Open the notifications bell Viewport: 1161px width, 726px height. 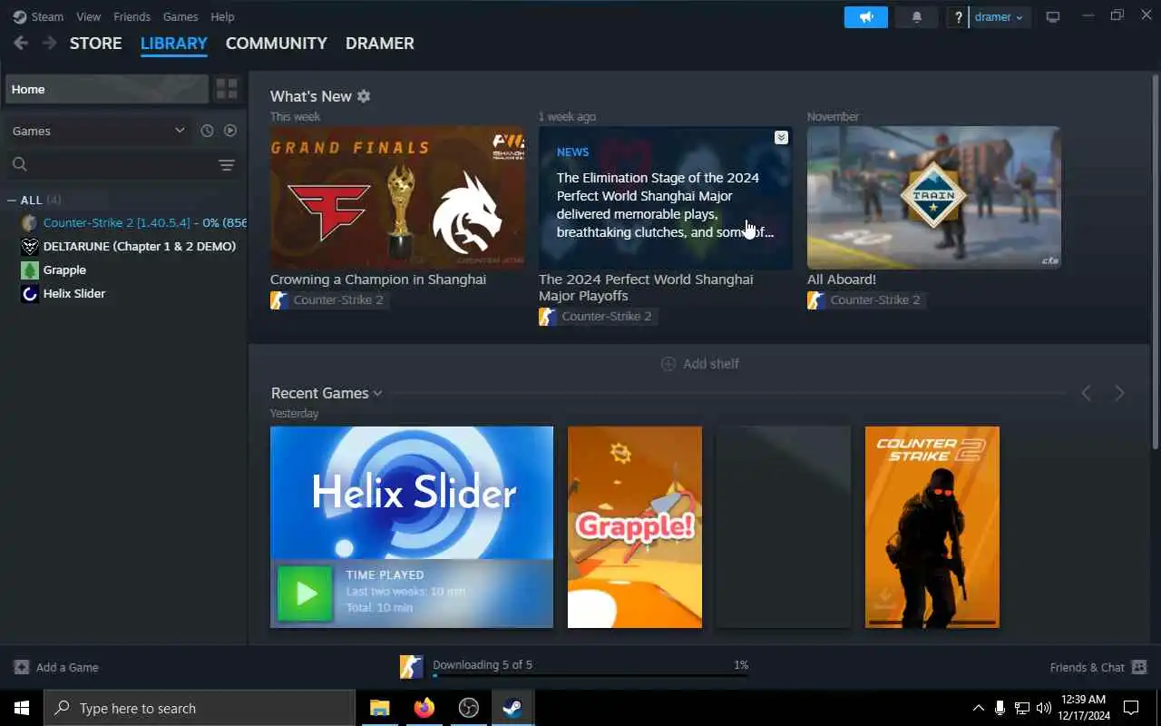[x=916, y=17]
